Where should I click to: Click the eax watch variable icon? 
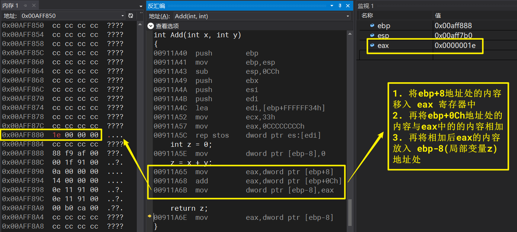372,45
